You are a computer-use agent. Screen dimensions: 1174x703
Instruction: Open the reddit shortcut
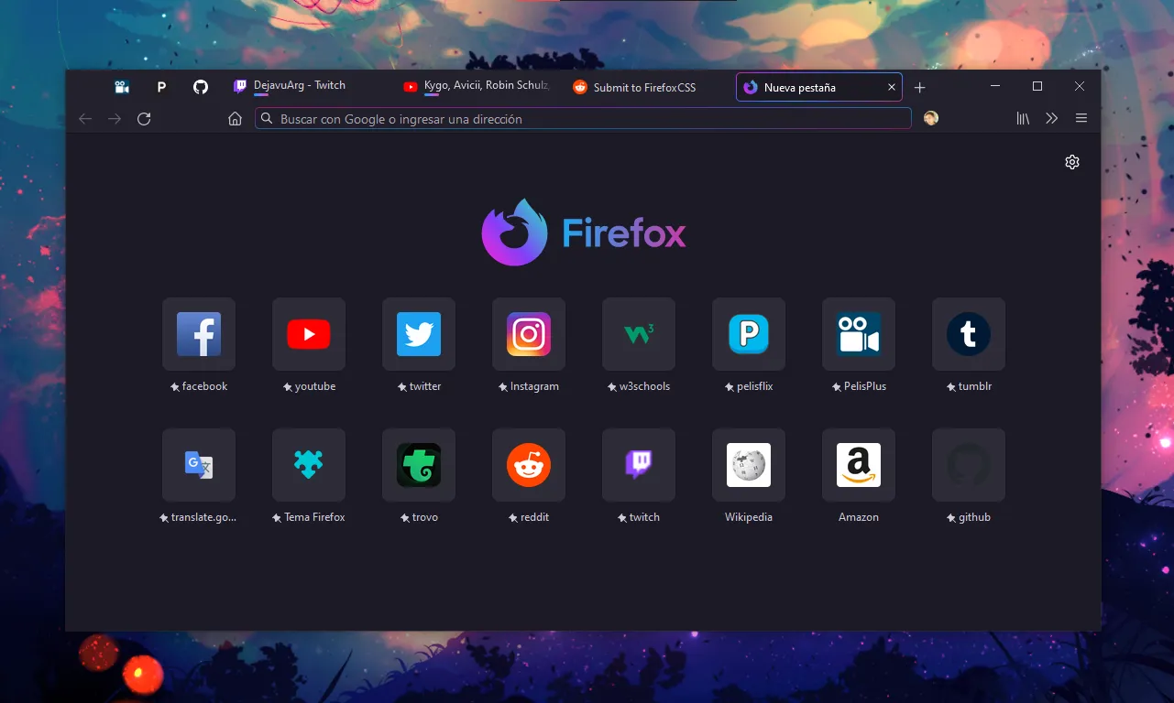[529, 465]
